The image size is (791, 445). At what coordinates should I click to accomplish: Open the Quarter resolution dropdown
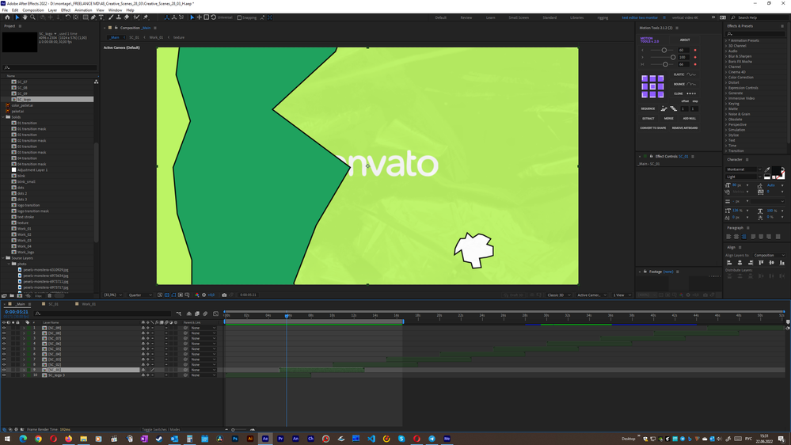[x=140, y=295]
